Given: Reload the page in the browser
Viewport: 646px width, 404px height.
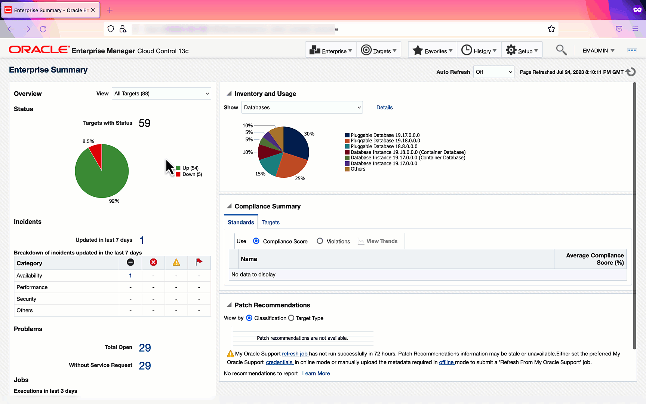Looking at the screenshot, I should [x=43, y=29].
